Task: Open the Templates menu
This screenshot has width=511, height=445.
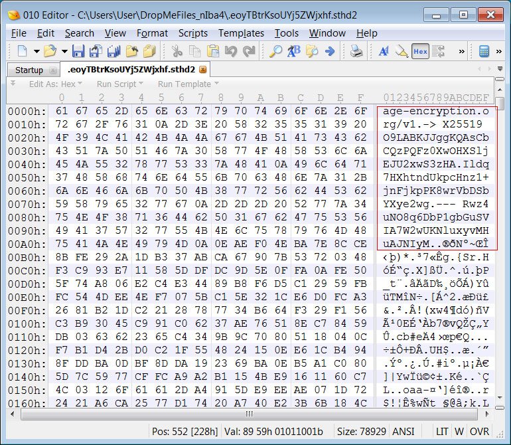Action: tap(241, 33)
